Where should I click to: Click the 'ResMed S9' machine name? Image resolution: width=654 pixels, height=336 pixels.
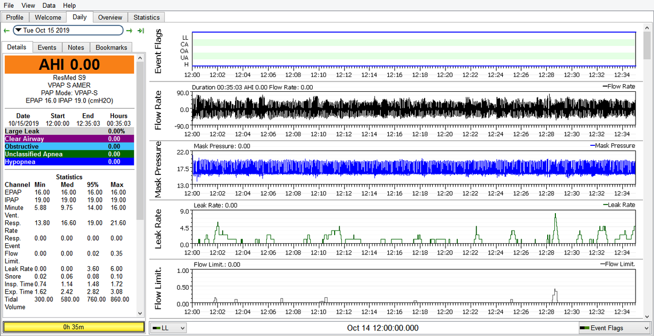(69, 77)
